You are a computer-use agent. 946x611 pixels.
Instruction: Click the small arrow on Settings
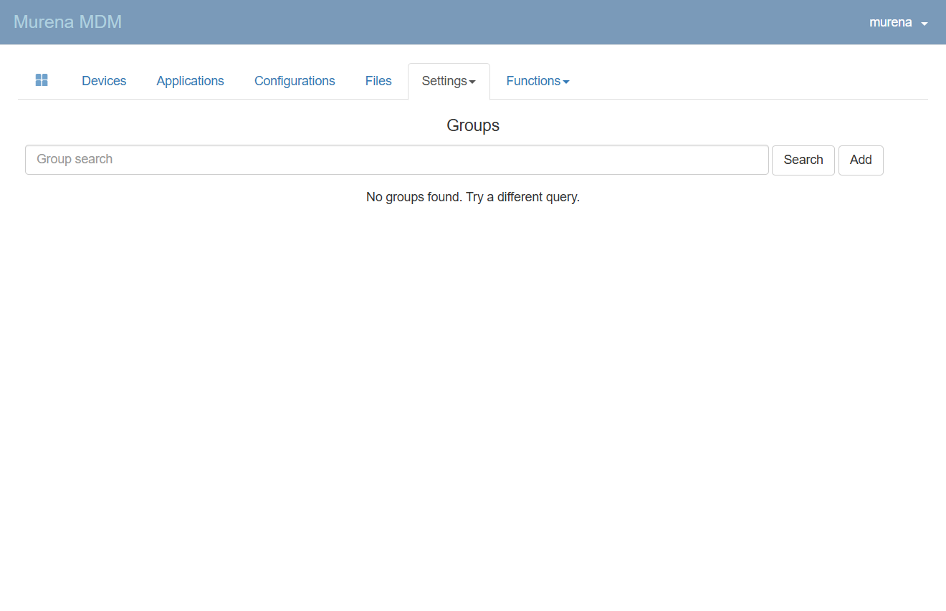click(472, 82)
